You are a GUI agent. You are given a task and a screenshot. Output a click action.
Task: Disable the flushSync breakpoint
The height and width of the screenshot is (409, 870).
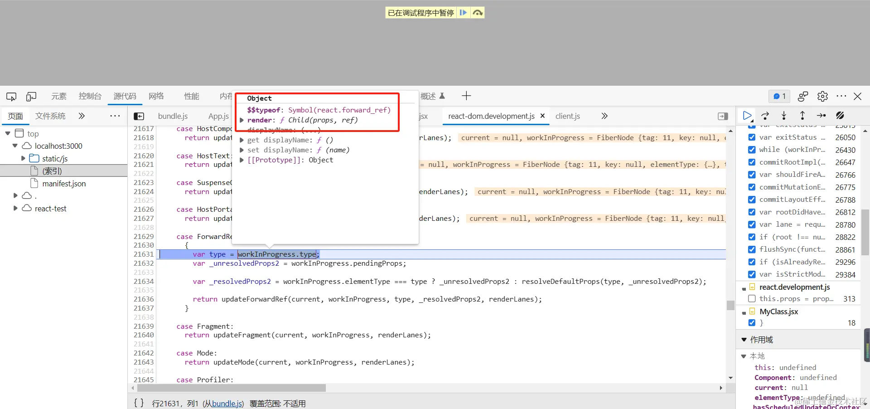752,249
